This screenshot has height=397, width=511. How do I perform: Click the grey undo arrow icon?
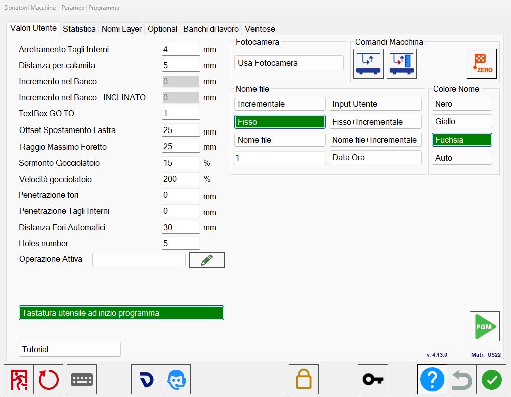462,379
